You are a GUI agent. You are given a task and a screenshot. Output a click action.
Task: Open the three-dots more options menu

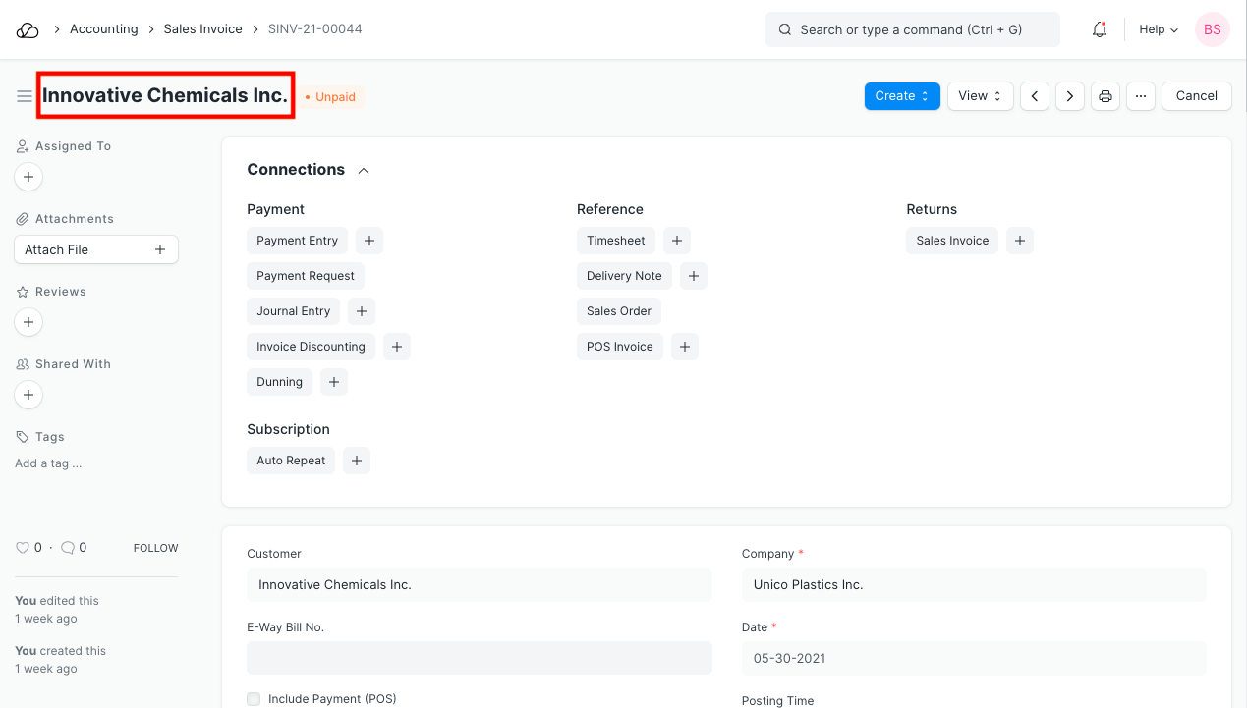click(1140, 96)
